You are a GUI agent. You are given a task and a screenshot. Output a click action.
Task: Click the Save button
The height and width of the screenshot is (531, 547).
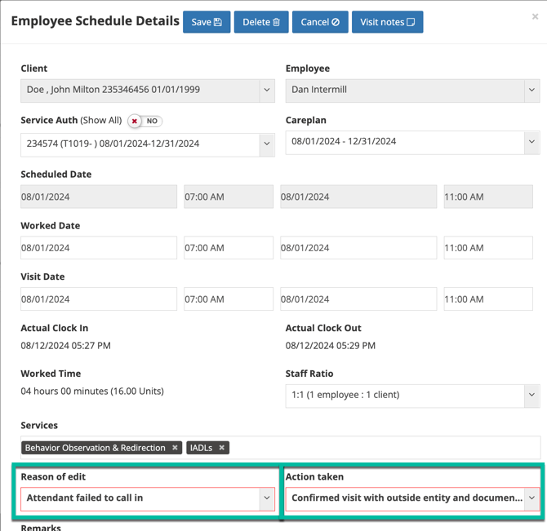click(207, 22)
